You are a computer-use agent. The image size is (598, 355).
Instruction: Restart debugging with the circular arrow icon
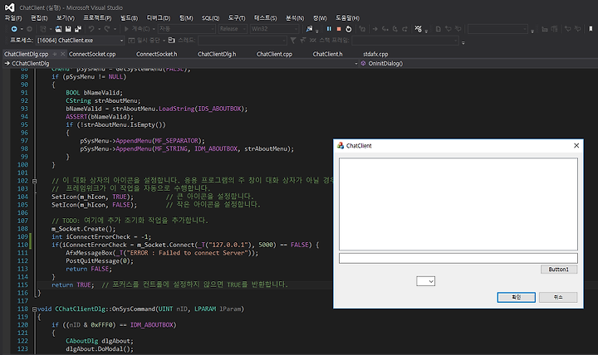pyautogui.click(x=349, y=29)
